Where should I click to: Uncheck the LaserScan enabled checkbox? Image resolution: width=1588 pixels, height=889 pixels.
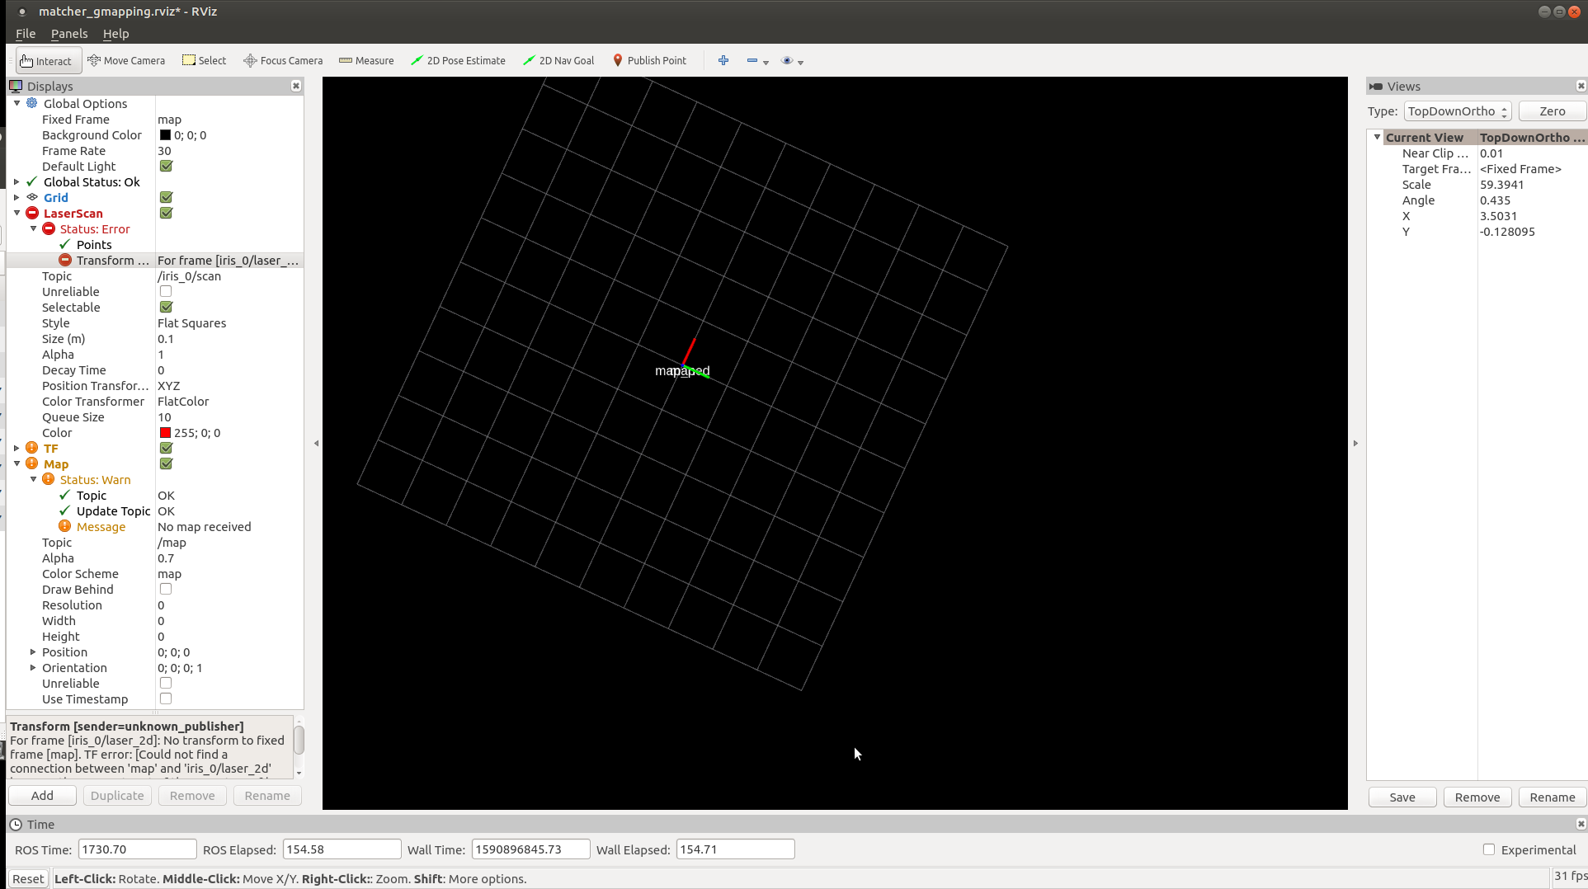[166, 213]
